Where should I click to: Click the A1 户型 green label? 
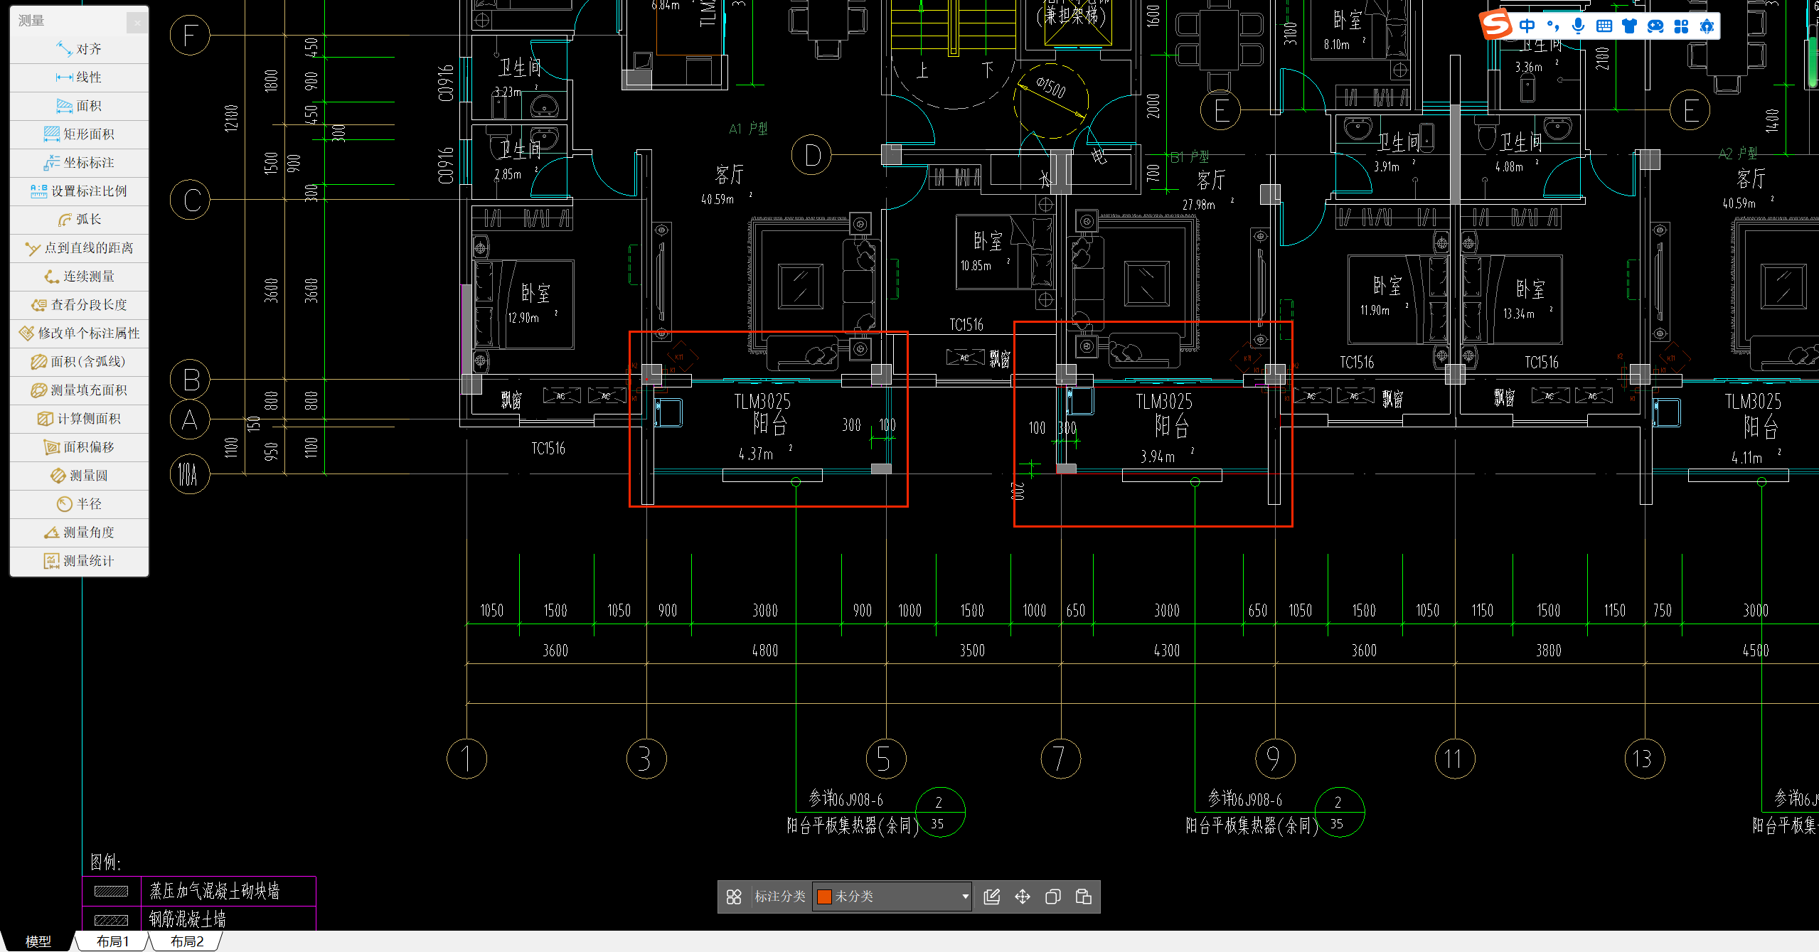pyautogui.click(x=748, y=129)
